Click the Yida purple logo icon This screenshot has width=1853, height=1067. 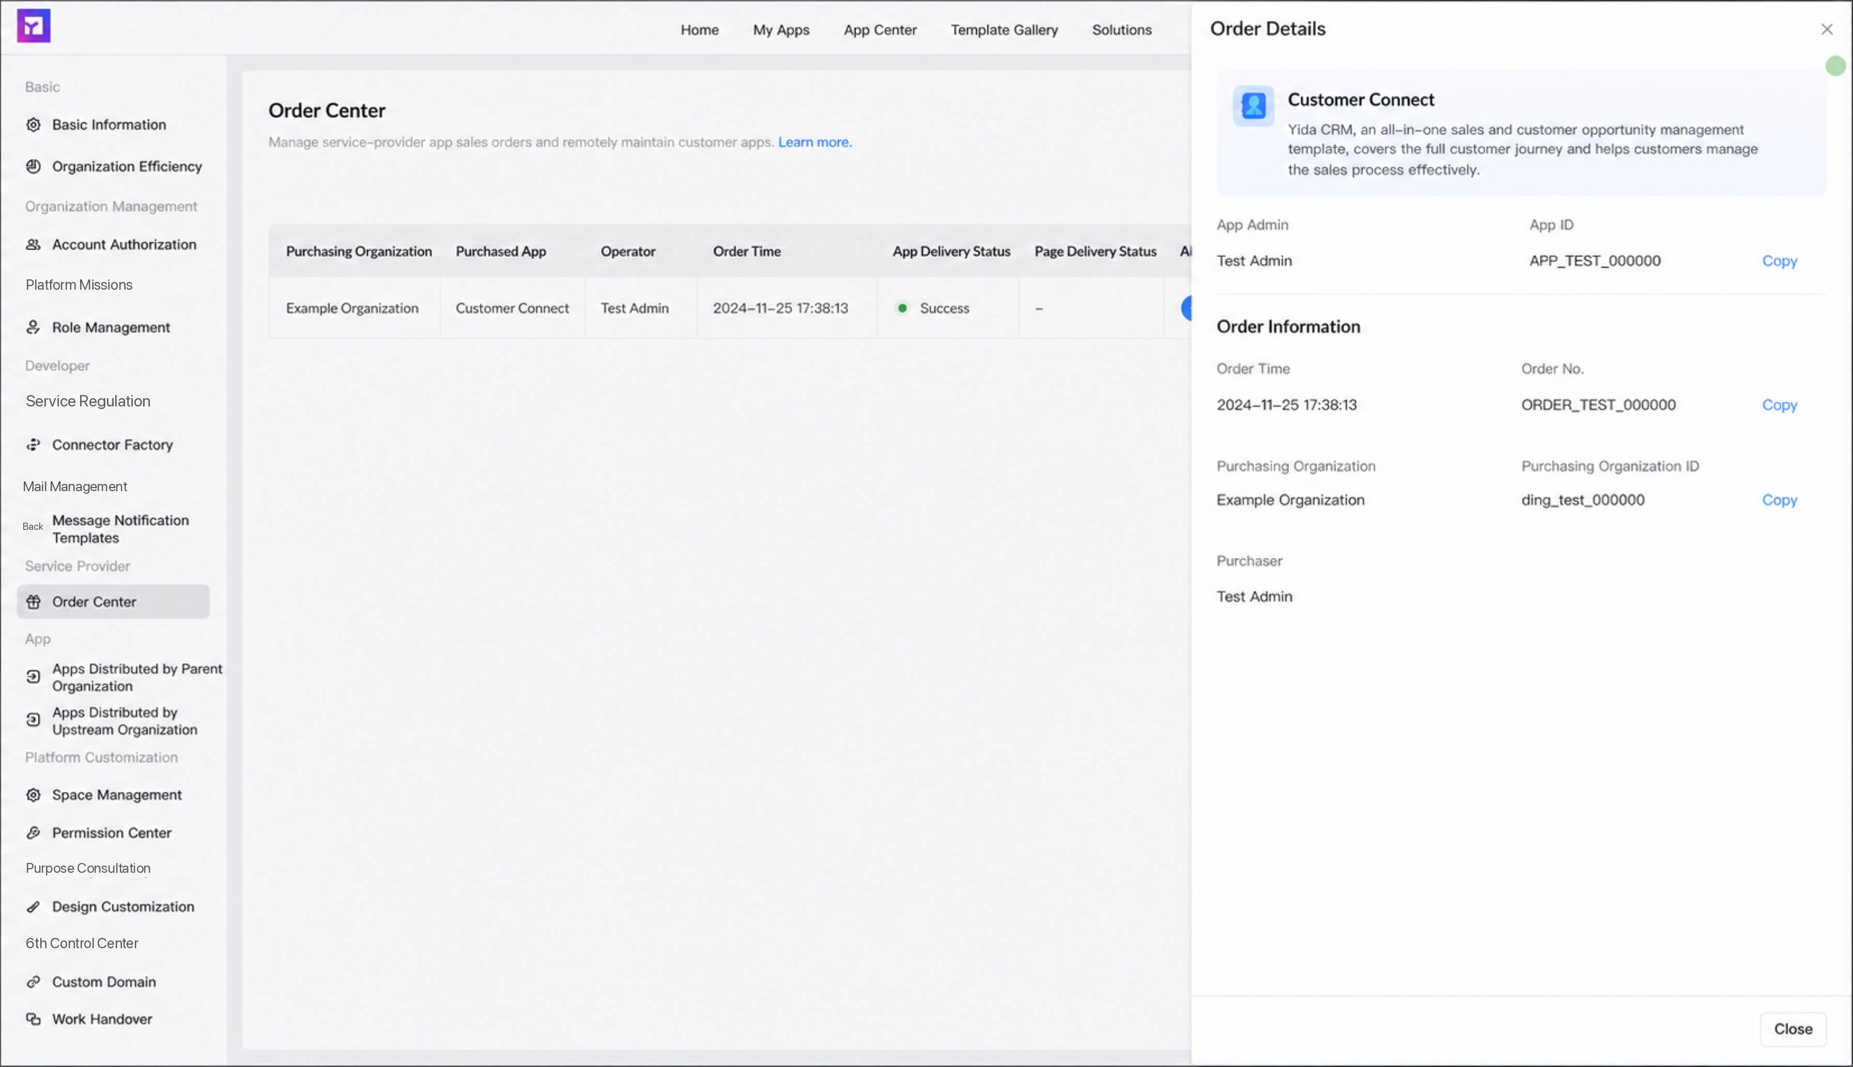tap(34, 26)
